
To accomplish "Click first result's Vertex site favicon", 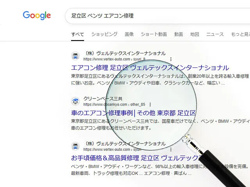I will point(75,56).
